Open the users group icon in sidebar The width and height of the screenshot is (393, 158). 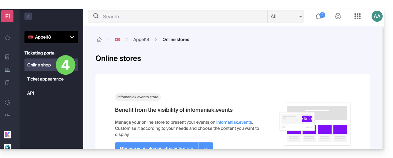pyautogui.click(x=7, y=70)
